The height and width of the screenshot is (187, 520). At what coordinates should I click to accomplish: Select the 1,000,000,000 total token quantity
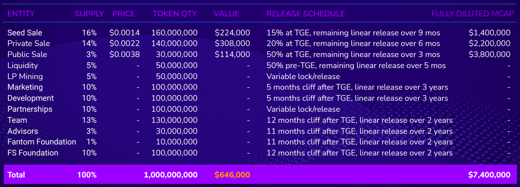pyautogui.click(x=171, y=175)
